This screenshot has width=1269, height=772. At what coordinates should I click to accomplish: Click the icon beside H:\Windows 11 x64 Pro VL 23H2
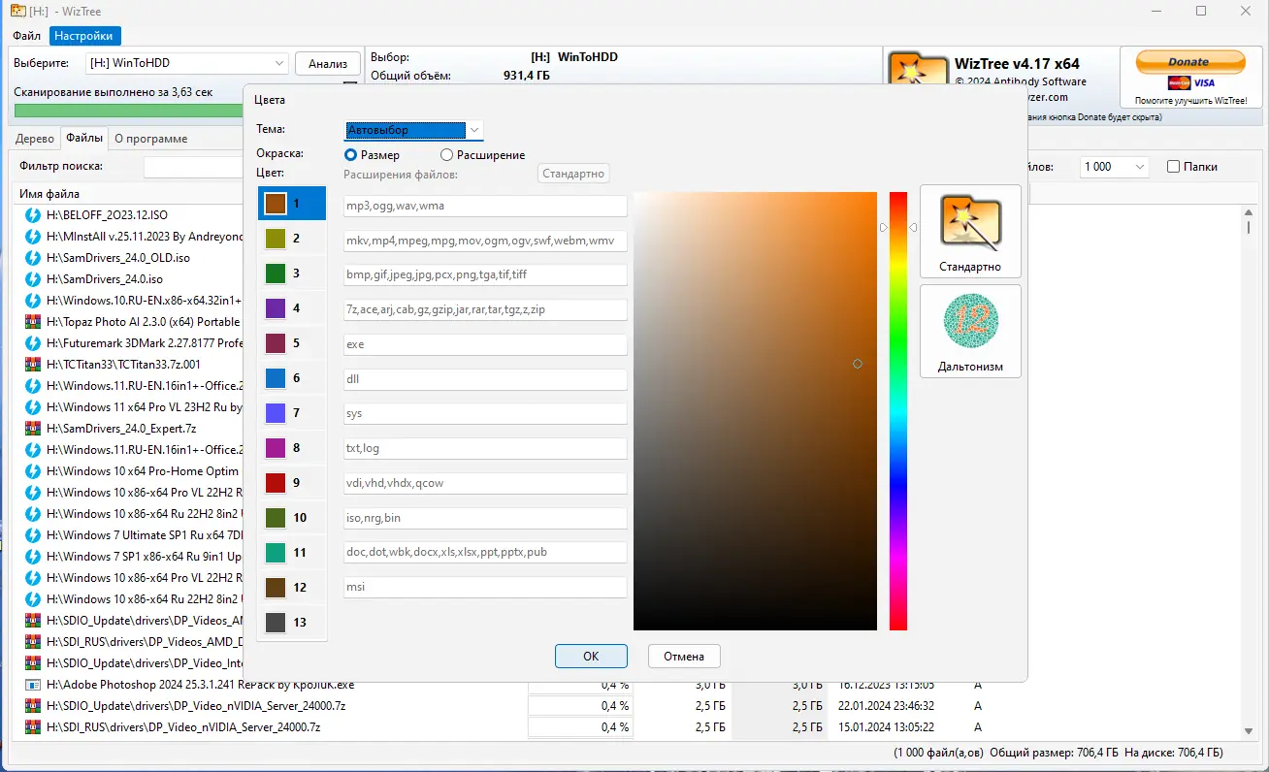point(32,407)
